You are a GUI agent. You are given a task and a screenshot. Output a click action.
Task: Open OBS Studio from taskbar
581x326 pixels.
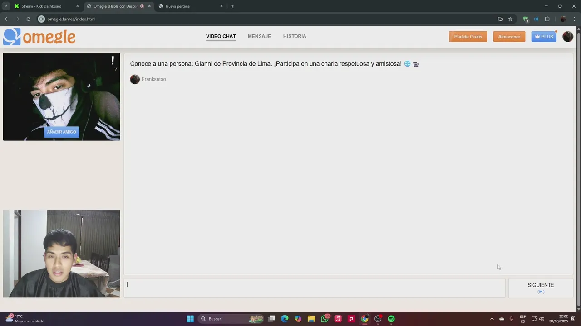[x=378, y=319]
